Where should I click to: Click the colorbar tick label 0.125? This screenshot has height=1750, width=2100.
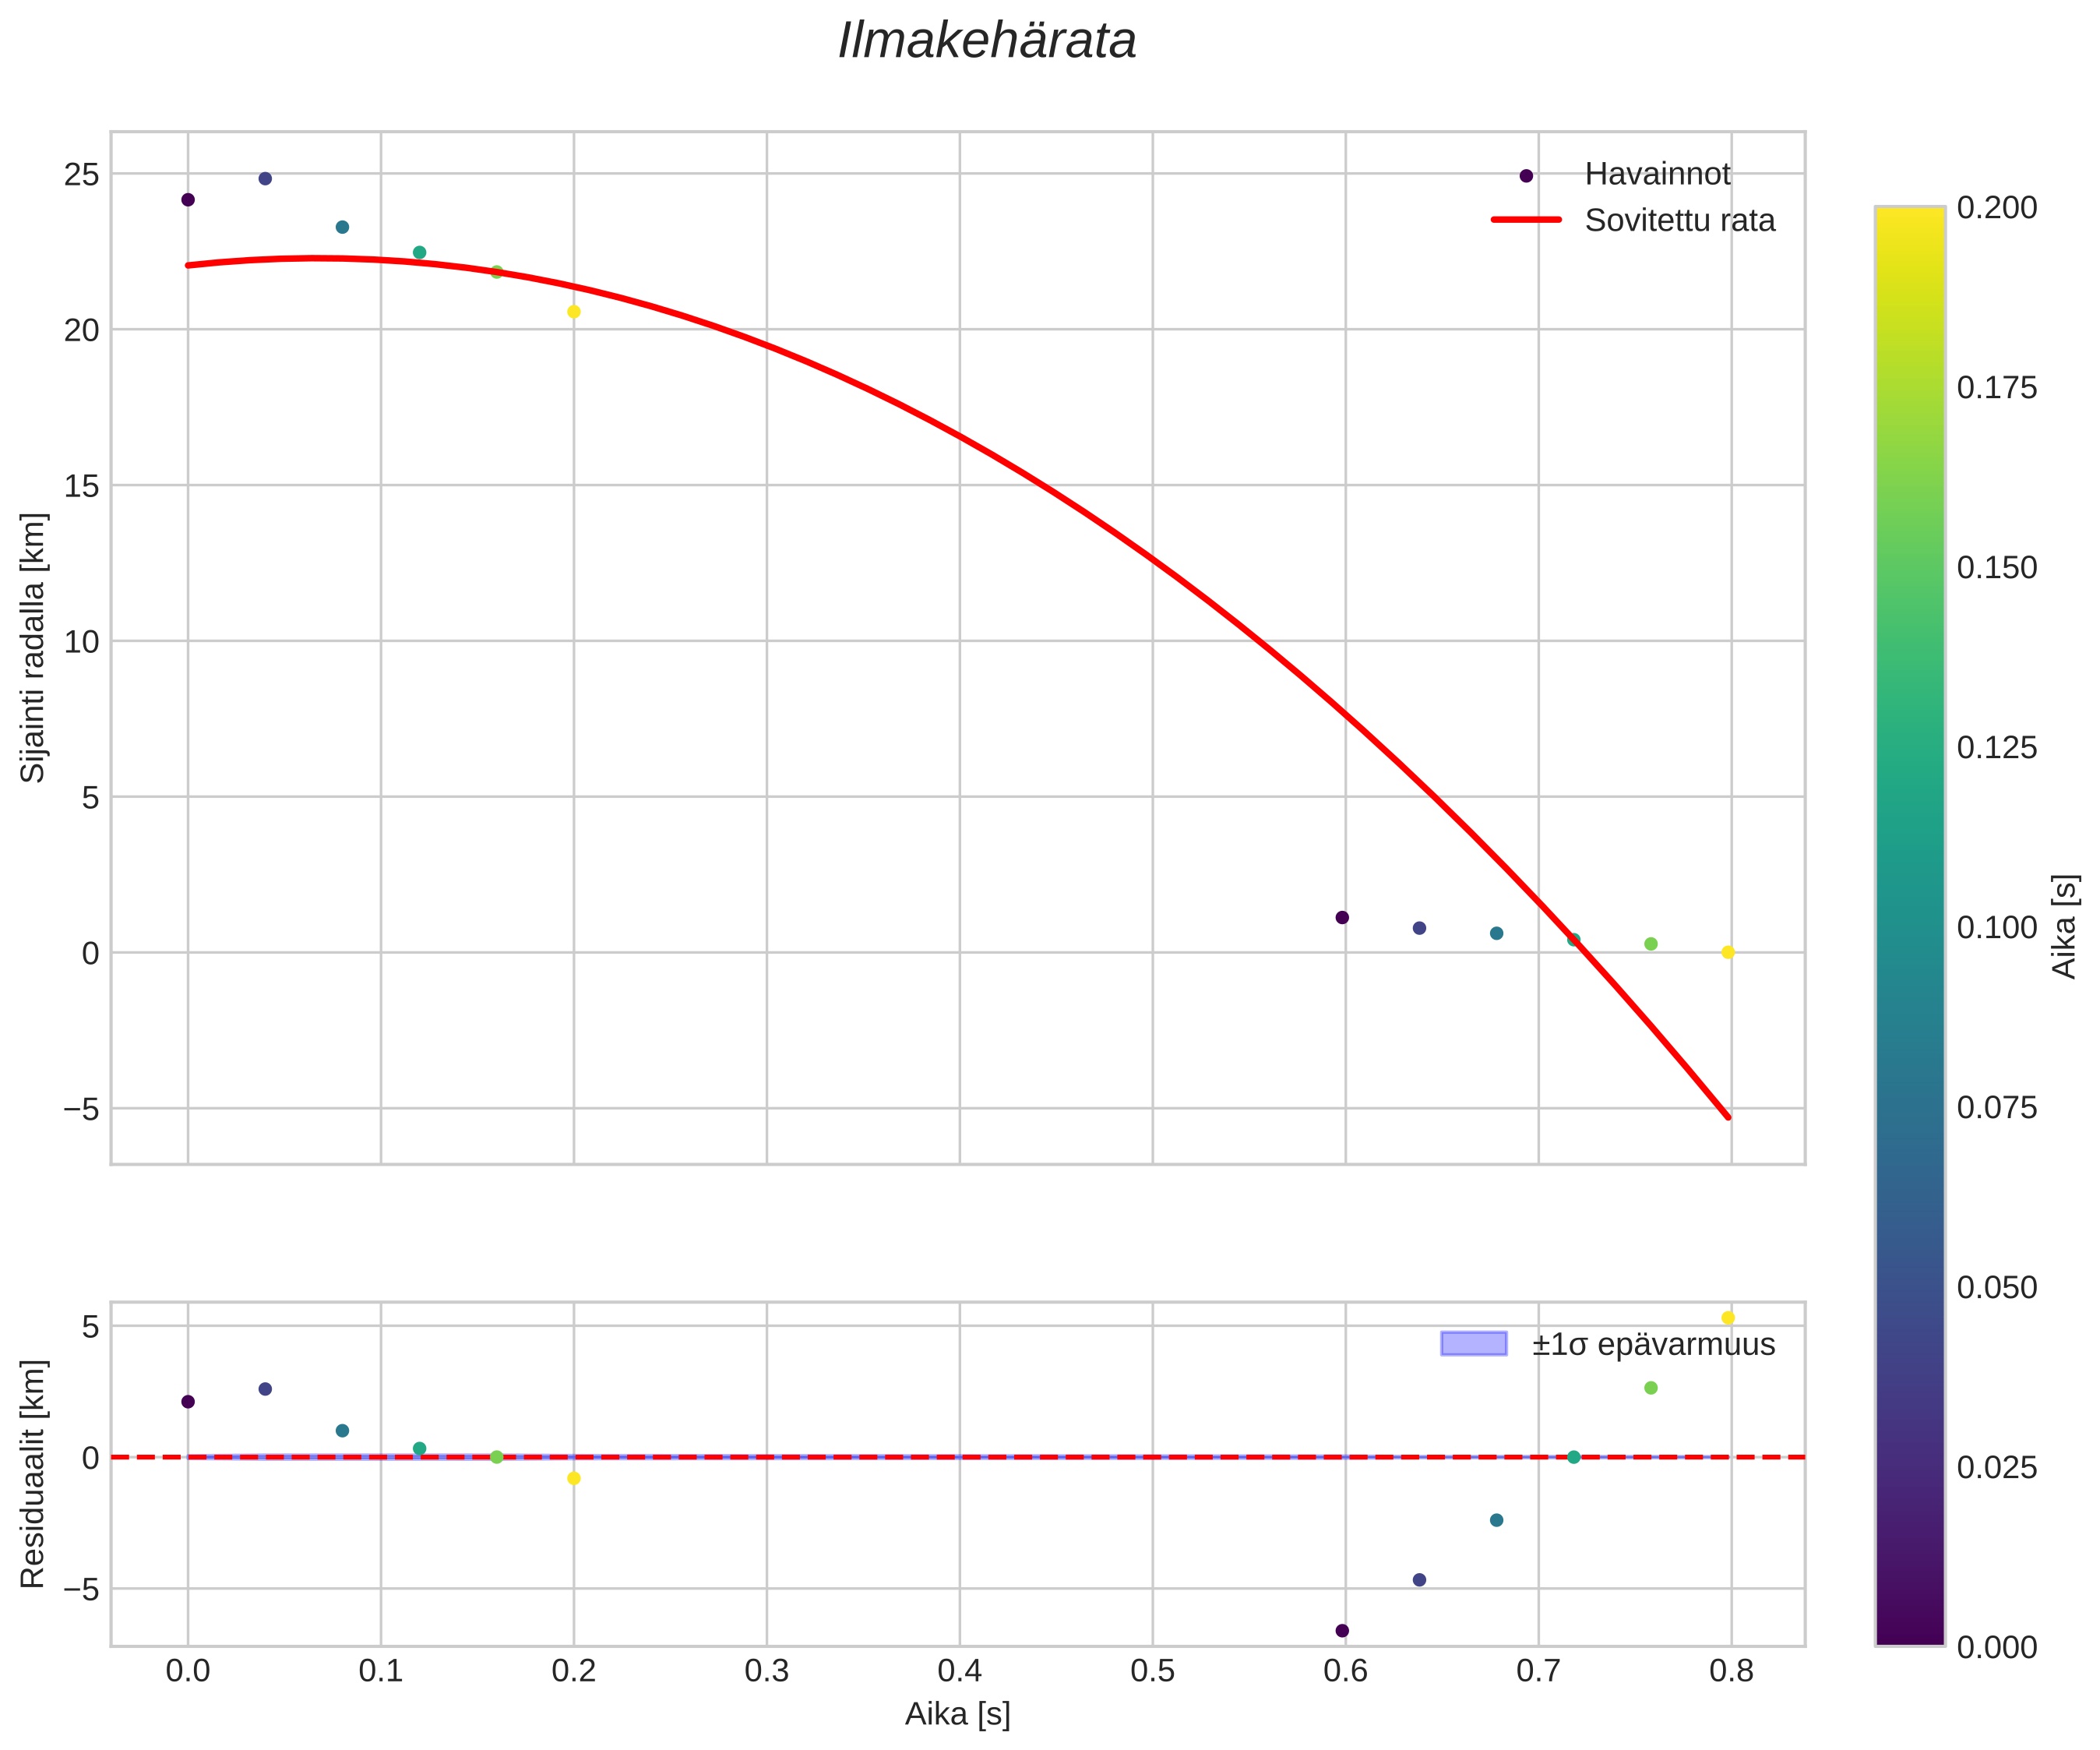click(x=1996, y=747)
